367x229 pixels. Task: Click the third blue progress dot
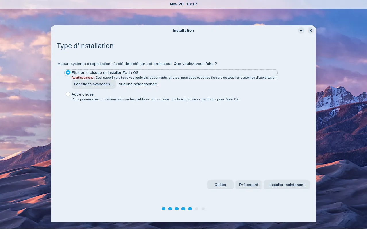point(177,209)
